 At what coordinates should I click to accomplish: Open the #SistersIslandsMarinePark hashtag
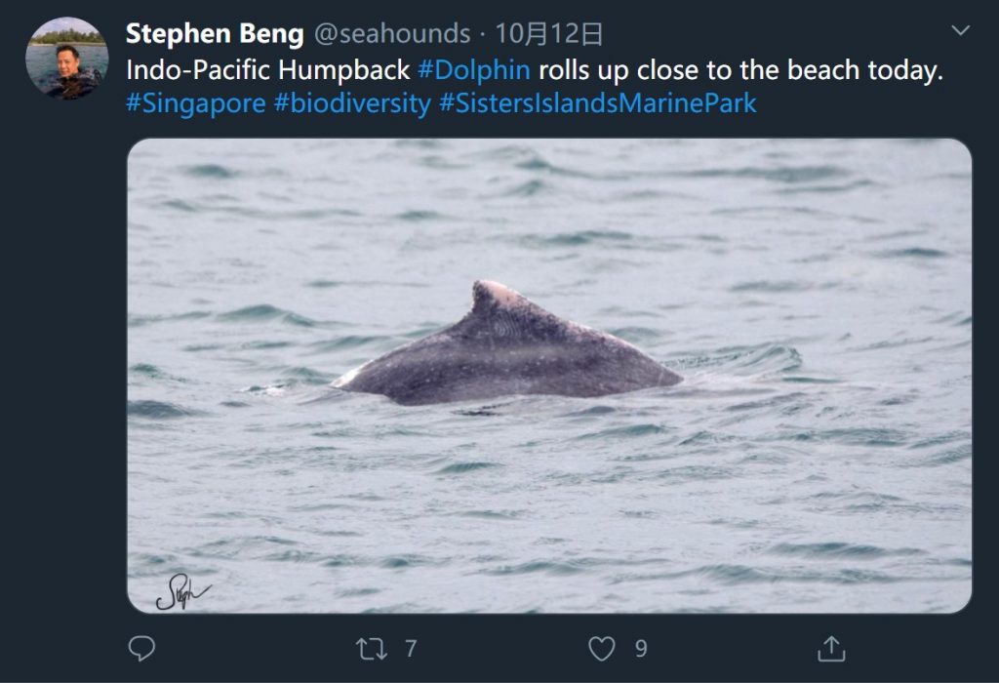click(x=598, y=103)
